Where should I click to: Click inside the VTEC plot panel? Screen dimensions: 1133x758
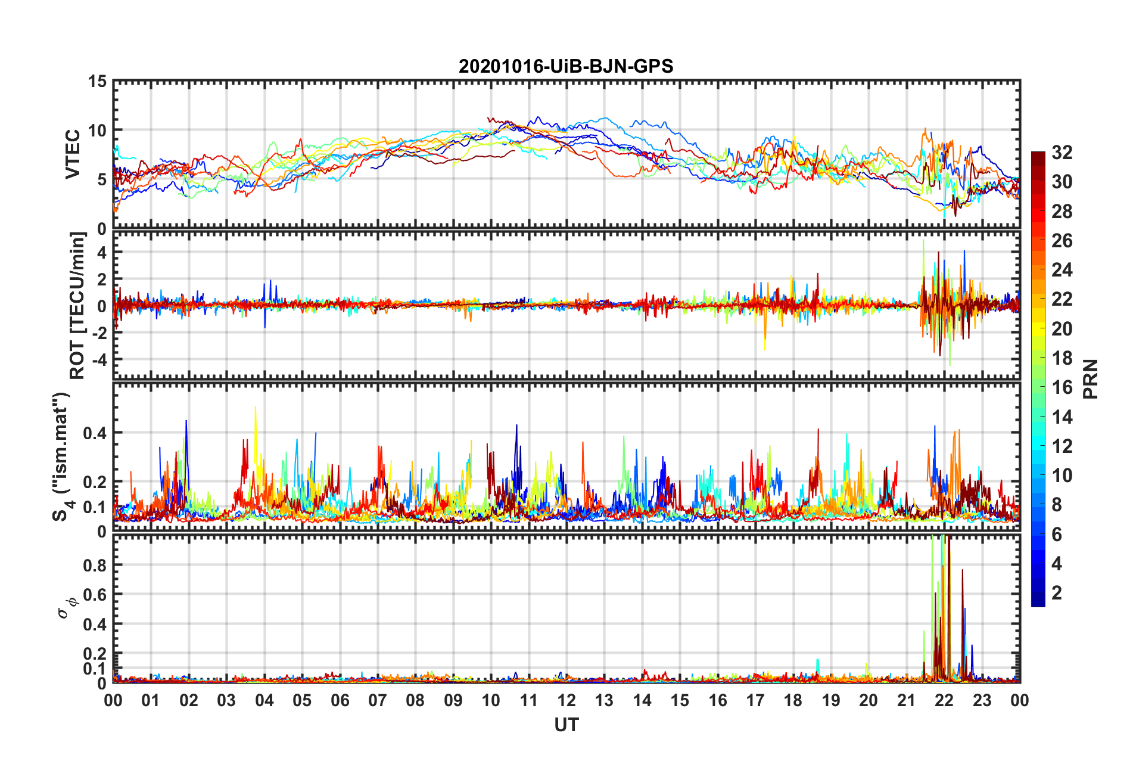(x=566, y=154)
